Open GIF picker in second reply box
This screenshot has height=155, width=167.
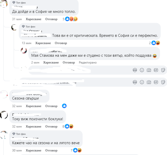[x=156, y=82]
